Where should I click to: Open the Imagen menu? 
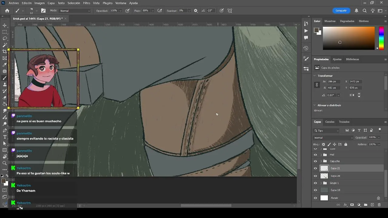39,3
